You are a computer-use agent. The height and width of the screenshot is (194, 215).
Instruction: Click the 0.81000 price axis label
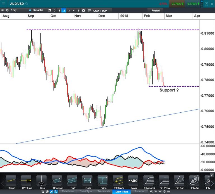208,33
